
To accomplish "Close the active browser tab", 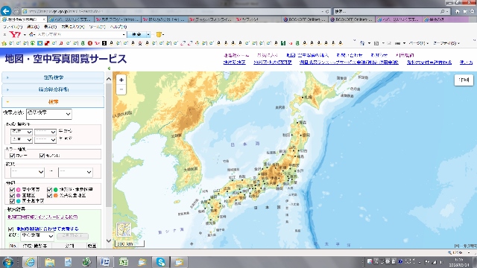I will tap(44, 19).
